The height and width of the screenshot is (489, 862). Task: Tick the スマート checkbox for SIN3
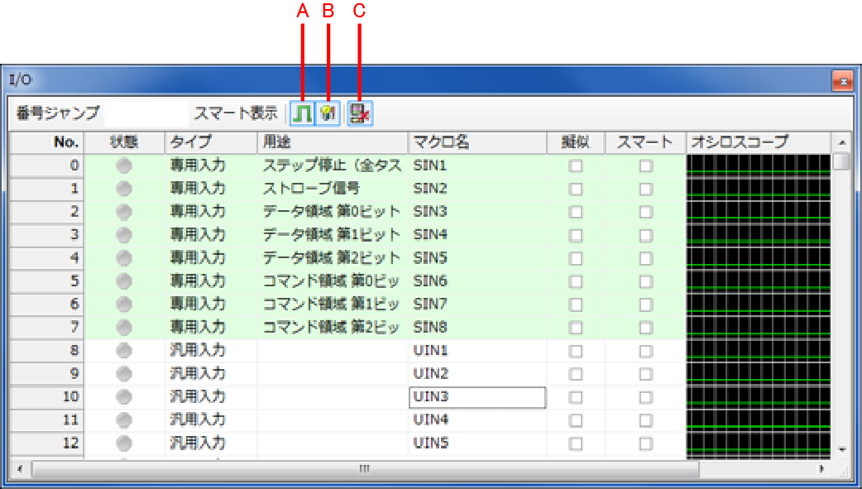[645, 212]
